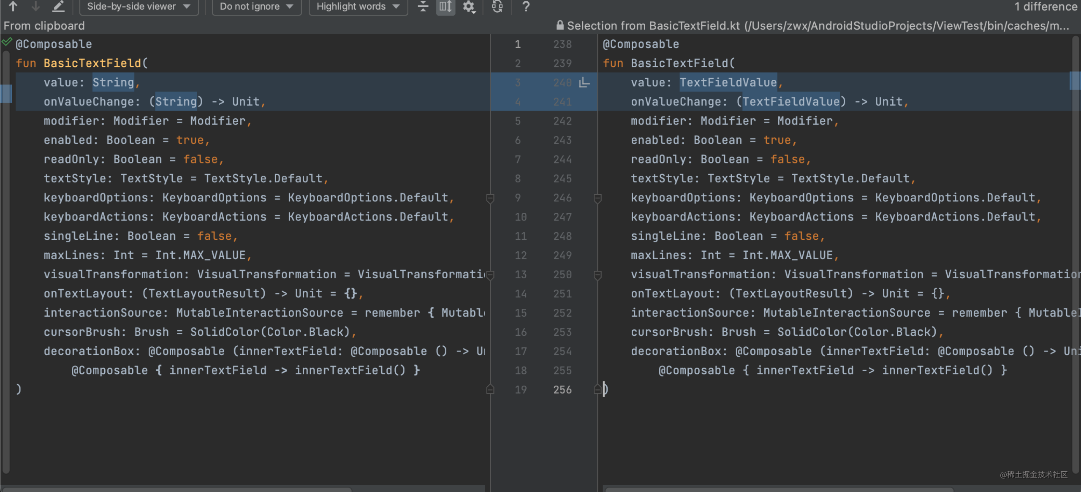Viewport: 1081px width, 492px height.
Task: Click the green checkmark status icon
Action: (x=6, y=41)
